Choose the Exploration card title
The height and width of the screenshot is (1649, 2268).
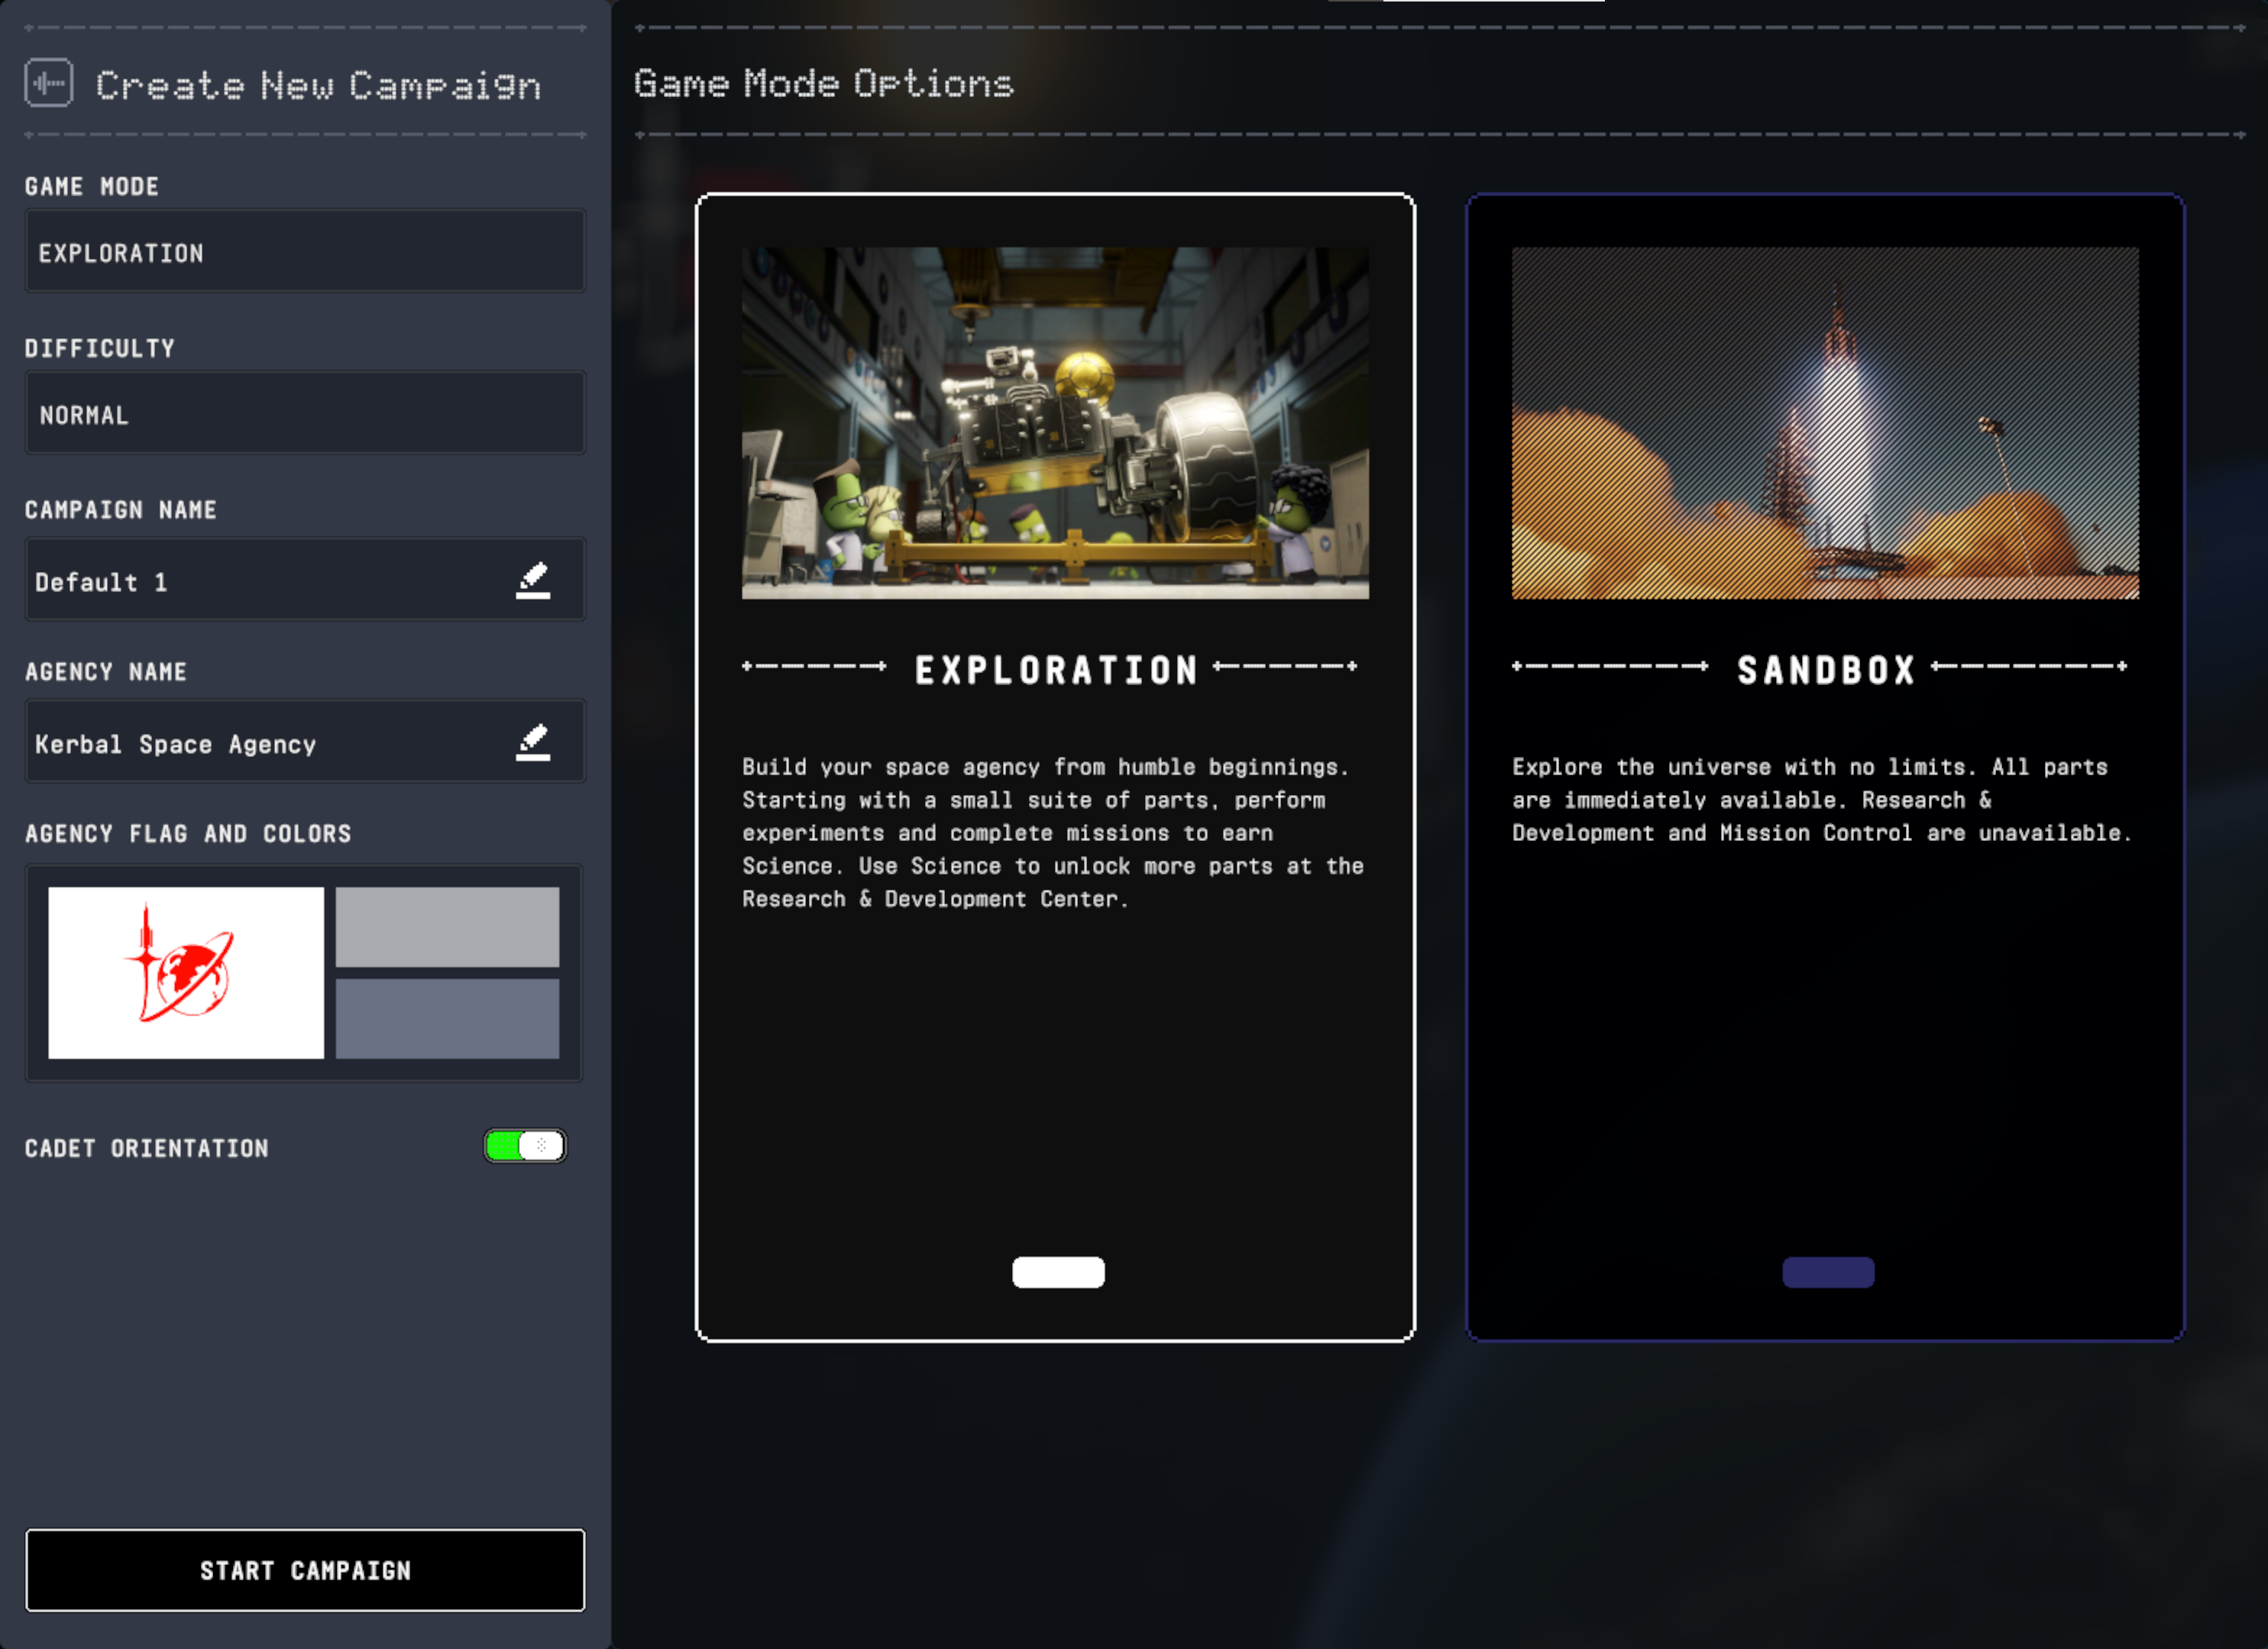click(x=1056, y=670)
